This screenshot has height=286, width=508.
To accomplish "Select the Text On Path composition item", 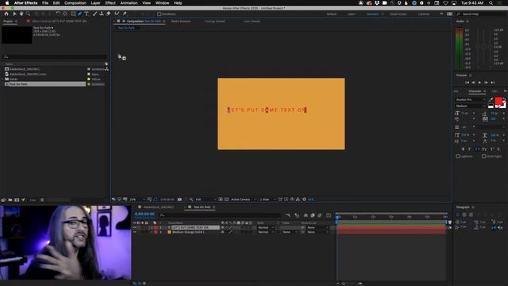I will (45, 84).
